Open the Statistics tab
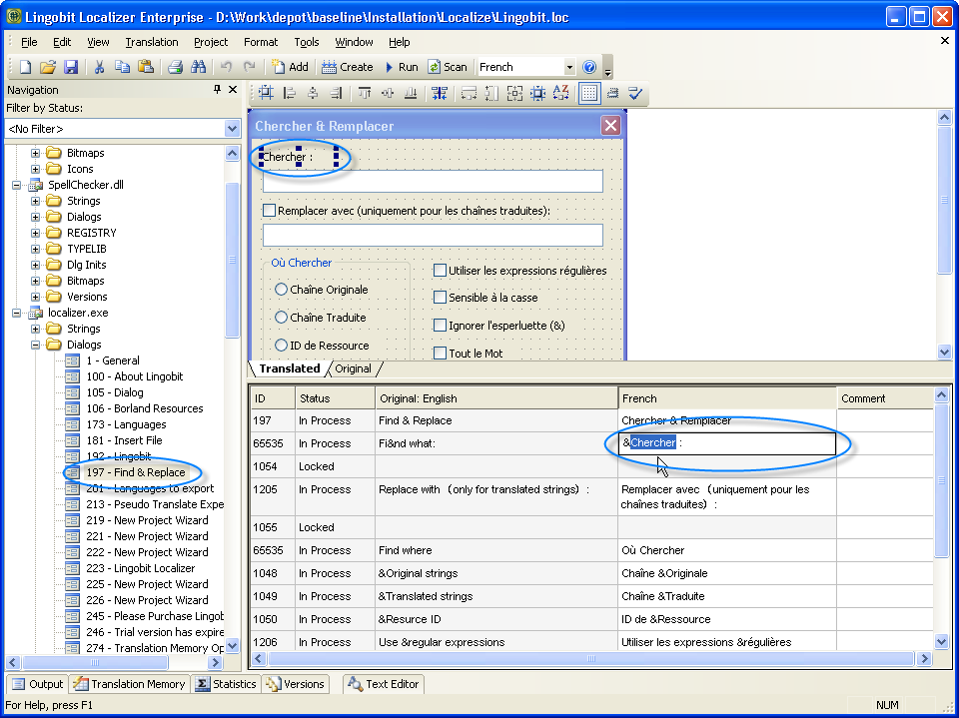Viewport: 959px width, 718px height. (227, 684)
